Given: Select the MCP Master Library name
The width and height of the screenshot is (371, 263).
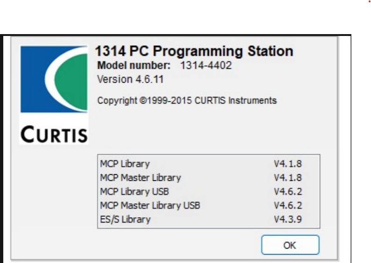Looking at the screenshot, I should point(140,178).
